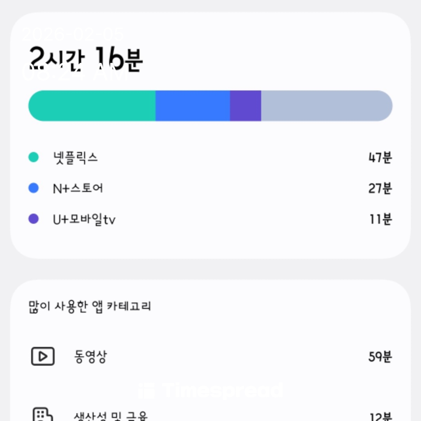Tap the 27분 usage time for N+스토어

(380, 189)
